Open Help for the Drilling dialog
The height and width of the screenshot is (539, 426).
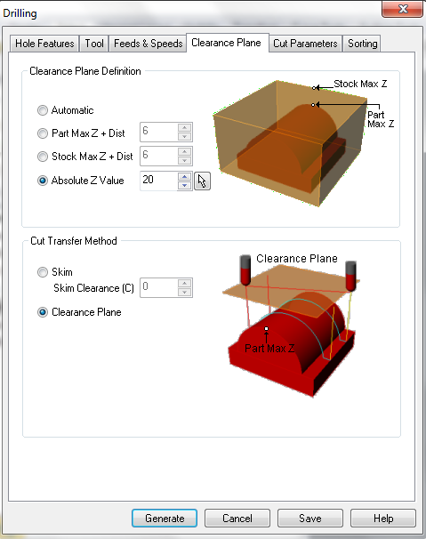click(x=383, y=518)
